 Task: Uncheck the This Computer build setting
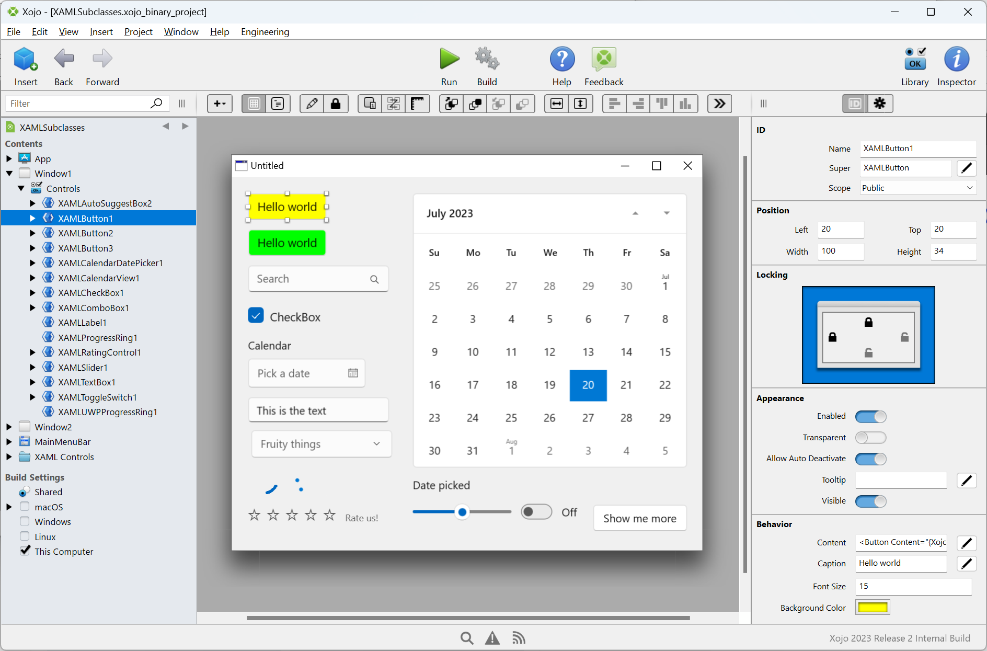click(25, 551)
